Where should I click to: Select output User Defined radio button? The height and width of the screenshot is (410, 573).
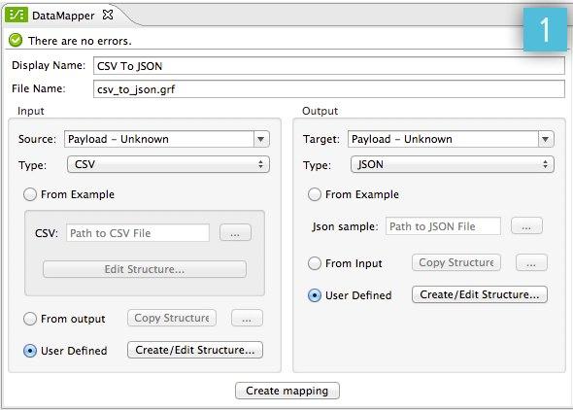click(315, 295)
